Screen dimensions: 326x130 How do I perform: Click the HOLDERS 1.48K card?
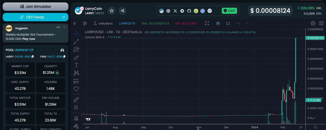pos(51,85)
